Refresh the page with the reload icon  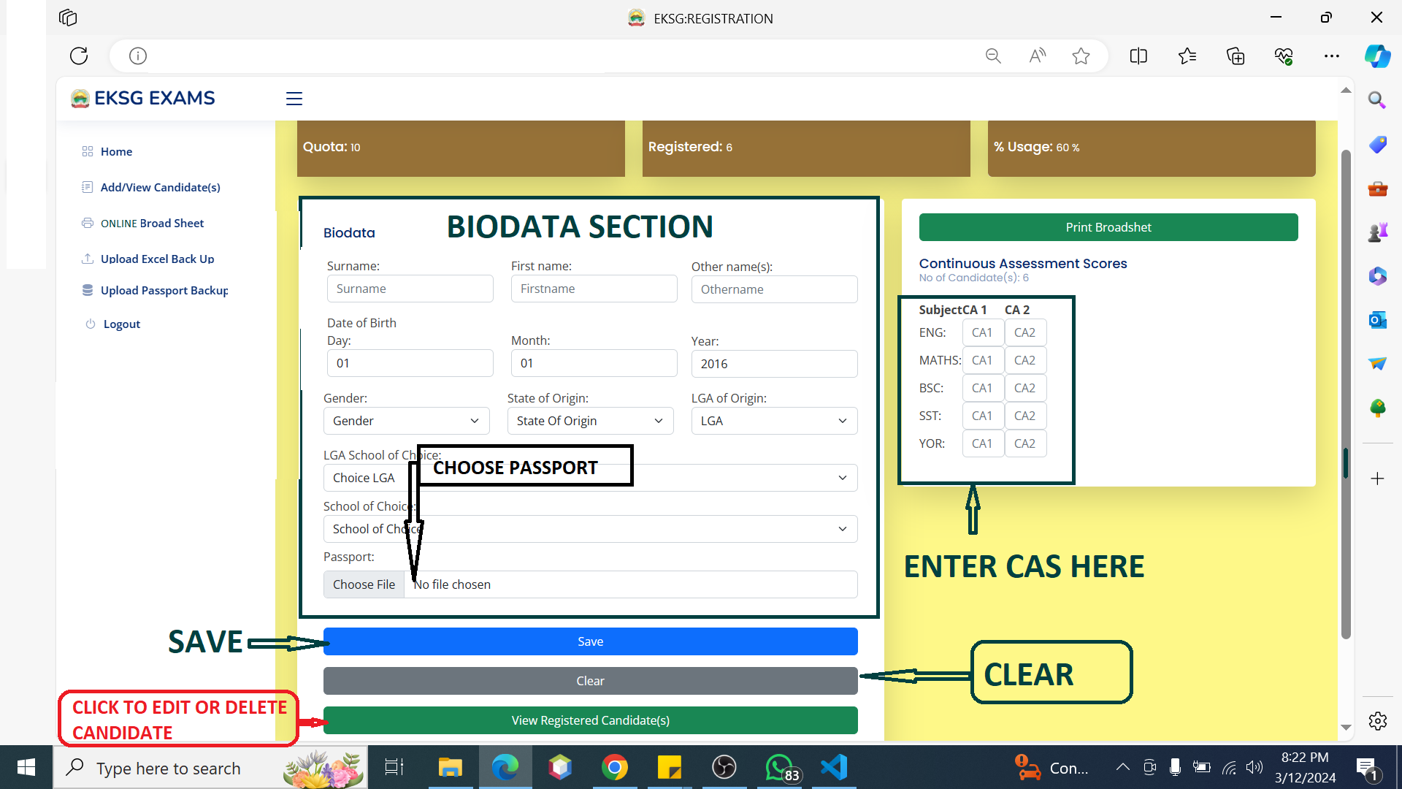pyautogui.click(x=79, y=56)
